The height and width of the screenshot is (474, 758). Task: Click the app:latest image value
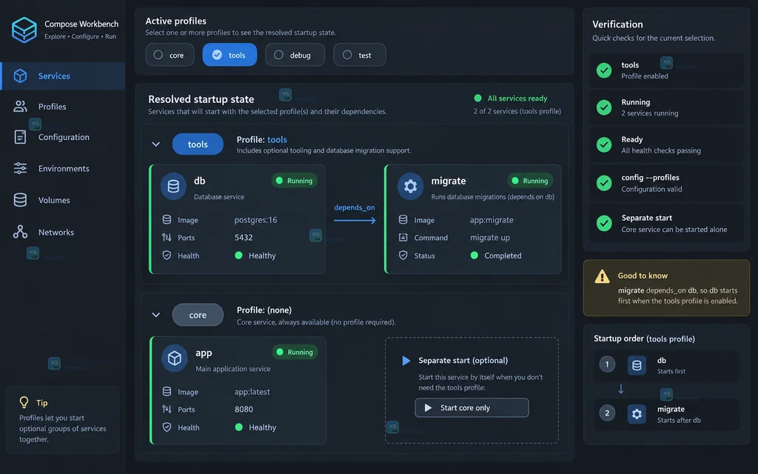[x=252, y=391]
